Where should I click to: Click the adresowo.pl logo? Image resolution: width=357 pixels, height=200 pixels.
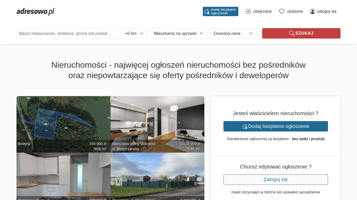click(35, 11)
